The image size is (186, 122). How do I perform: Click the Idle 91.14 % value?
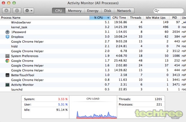(x=62, y=110)
